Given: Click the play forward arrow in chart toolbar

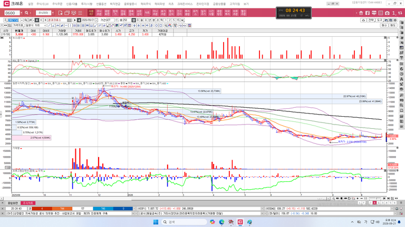Looking at the screenshot, I should (x=75, y=20).
